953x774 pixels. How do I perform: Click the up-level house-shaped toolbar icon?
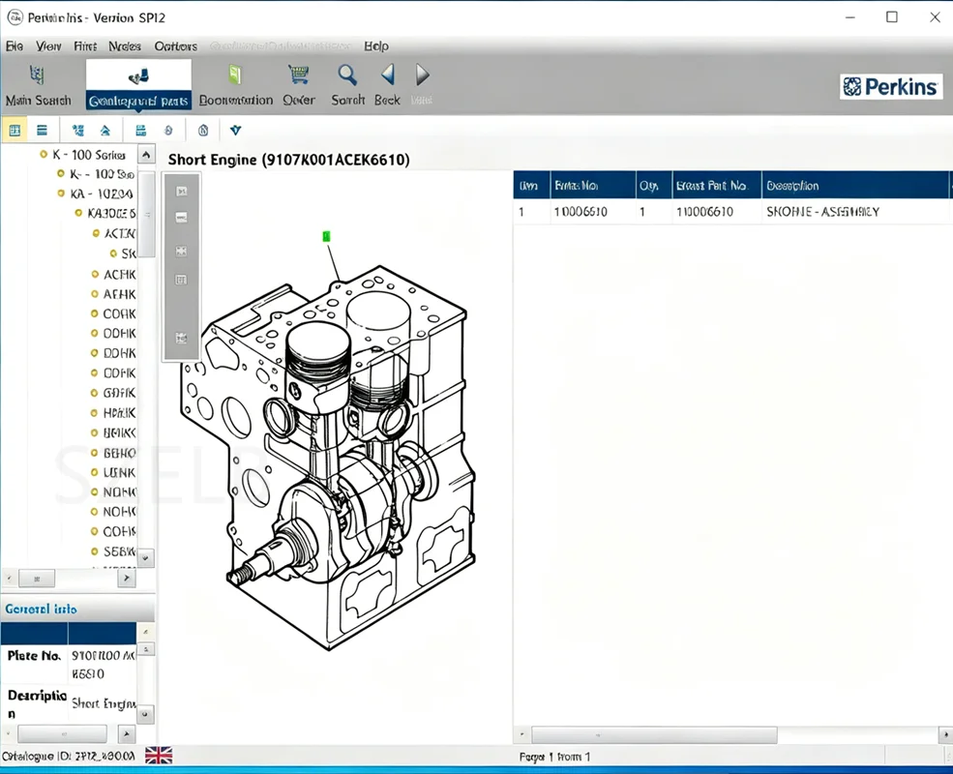click(x=105, y=130)
